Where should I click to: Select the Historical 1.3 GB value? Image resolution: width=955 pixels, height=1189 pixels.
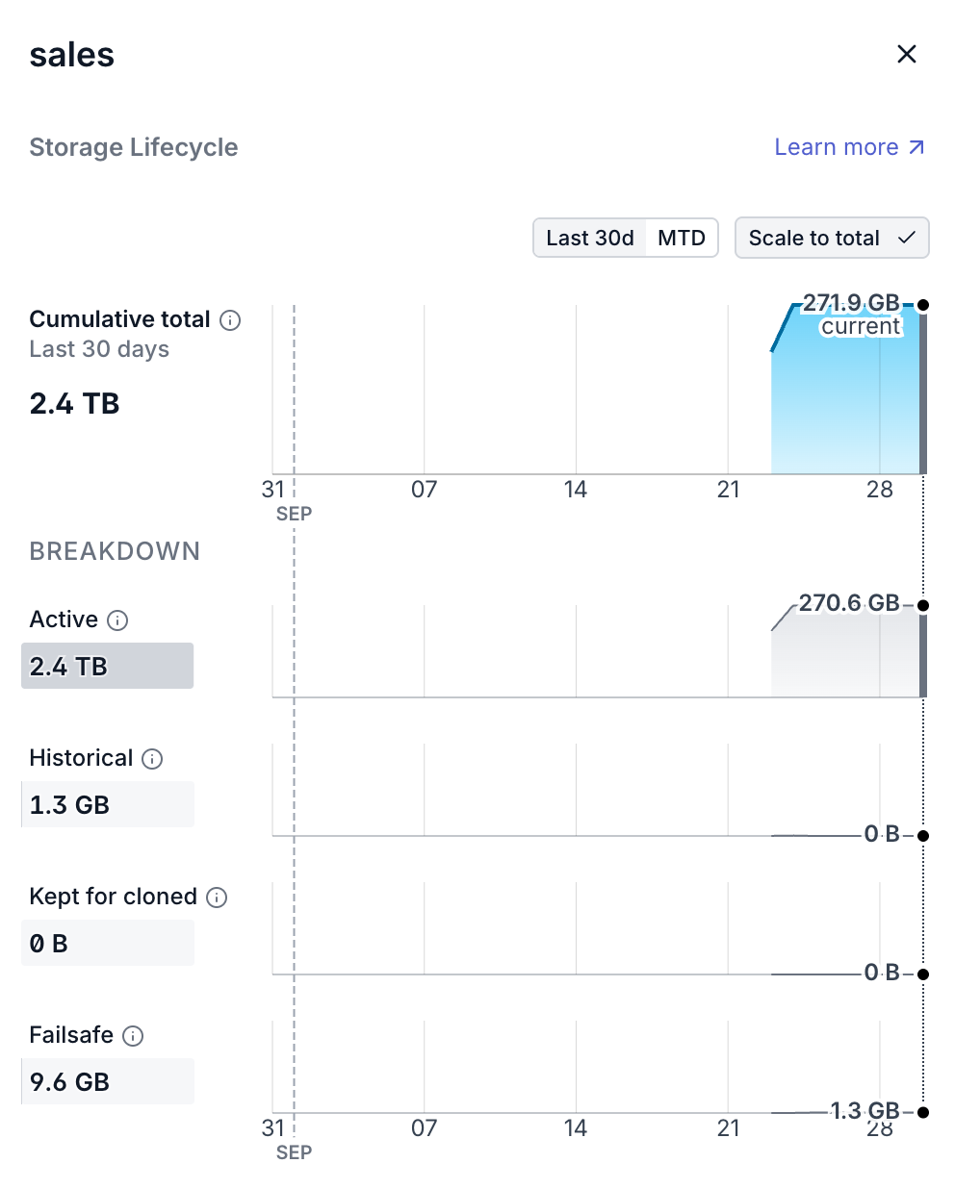(x=108, y=804)
